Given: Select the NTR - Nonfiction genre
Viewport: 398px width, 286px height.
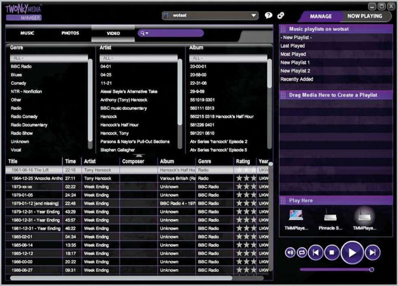Looking at the screenshot, I should pos(26,92).
